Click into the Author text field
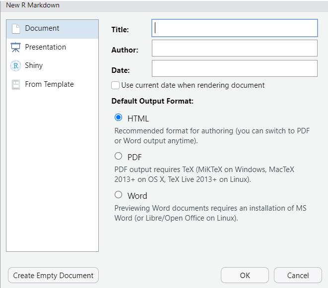 pyautogui.click(x=235, y=48)
